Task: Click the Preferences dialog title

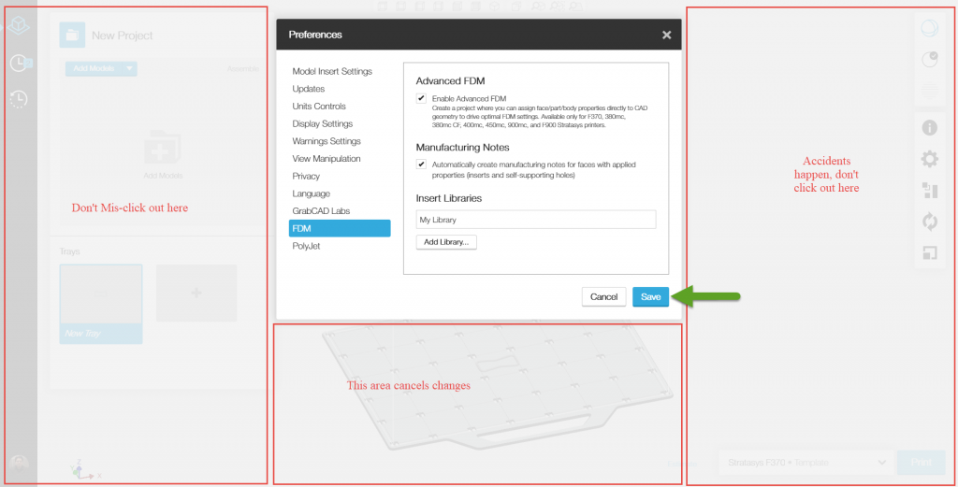Action: click(x=315, y=35)
